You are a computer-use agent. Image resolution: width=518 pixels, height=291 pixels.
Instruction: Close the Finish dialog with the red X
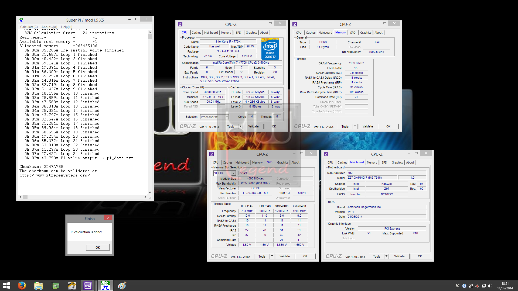click(x=108, y=218)
